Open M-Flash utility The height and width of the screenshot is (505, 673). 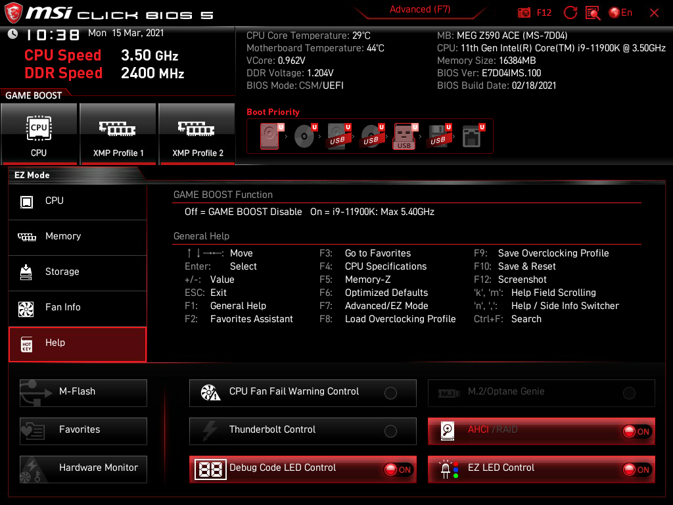(83, 393)
